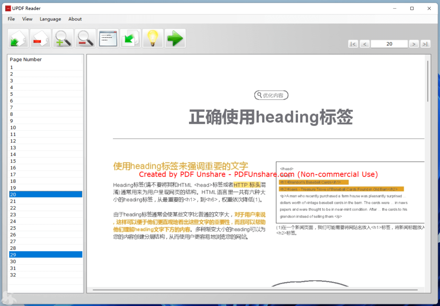Click the export pages icon with green arrow
440x306 pixels.
pyautogui.click(x=130, y=38)
